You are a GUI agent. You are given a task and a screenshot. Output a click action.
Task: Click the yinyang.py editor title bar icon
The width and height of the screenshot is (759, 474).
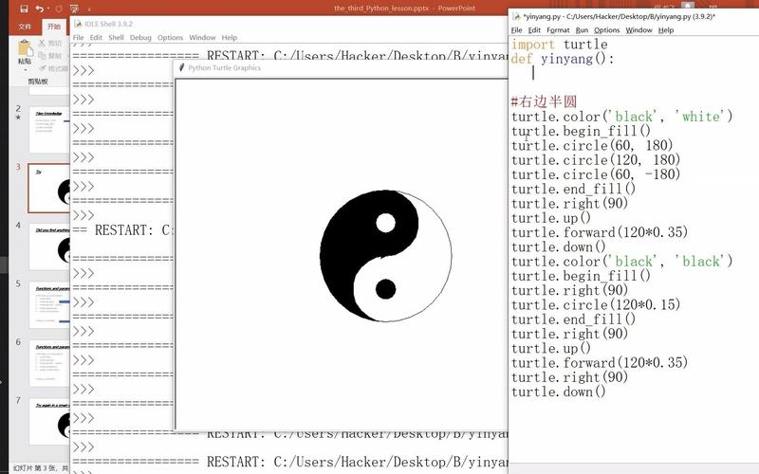(516, 16)
